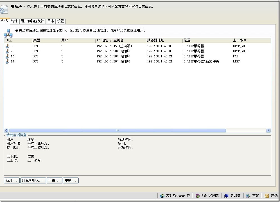Viewport: 280px width, 202px height.
Task: Click the user icon for session 6
Action: click(7, 46)
